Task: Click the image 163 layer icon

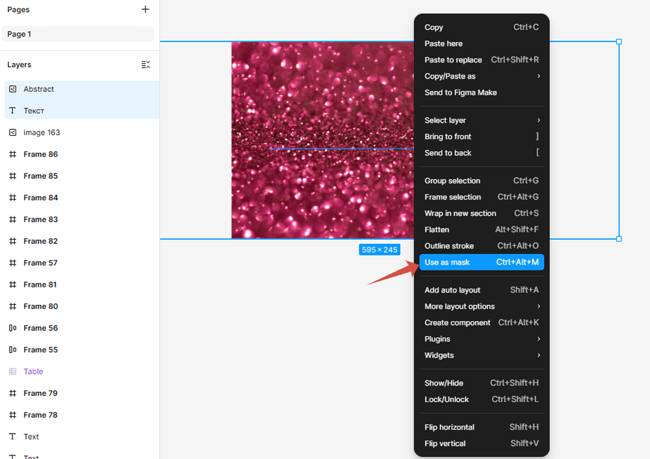Action: [13, 133]
